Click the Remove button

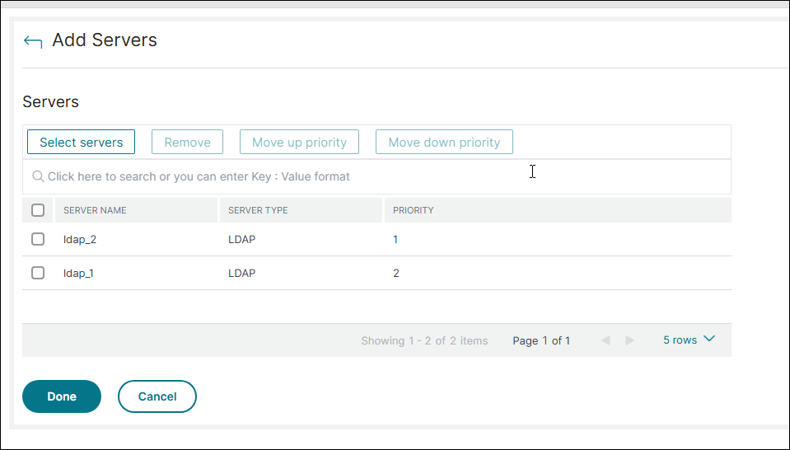pyautogui.click(x=187, y=142)
